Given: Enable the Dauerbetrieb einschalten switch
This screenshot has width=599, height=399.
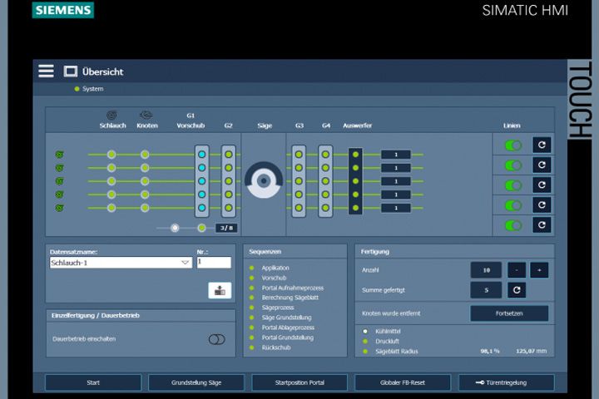Looking at the screenshot, I should tap(216, 339).
